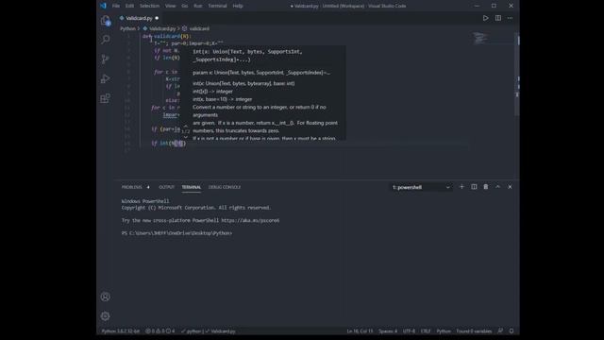Click the unsaved dot on Validcard.py tab

point(157,18)
